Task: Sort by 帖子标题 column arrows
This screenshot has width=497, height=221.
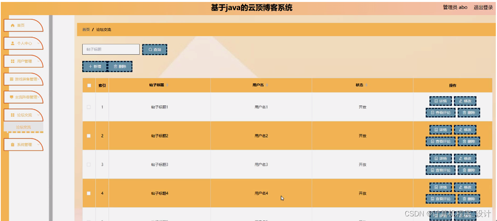Action: click(x=168, y=85)
